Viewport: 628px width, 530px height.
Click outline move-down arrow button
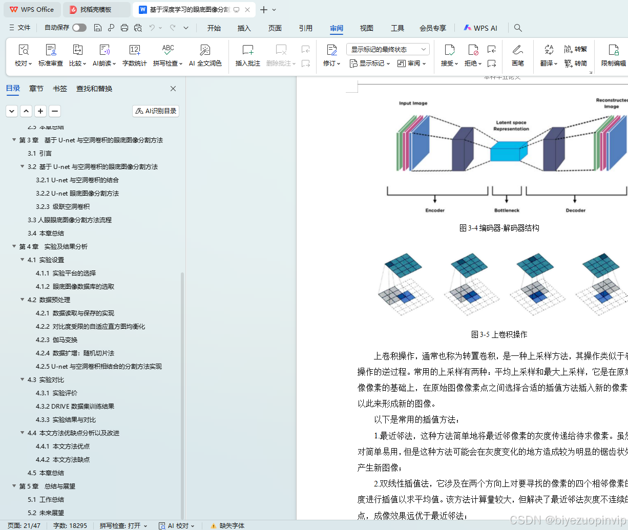click(12, 111)
